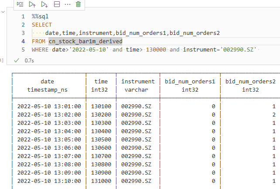Click the time column header

(101, 82)
